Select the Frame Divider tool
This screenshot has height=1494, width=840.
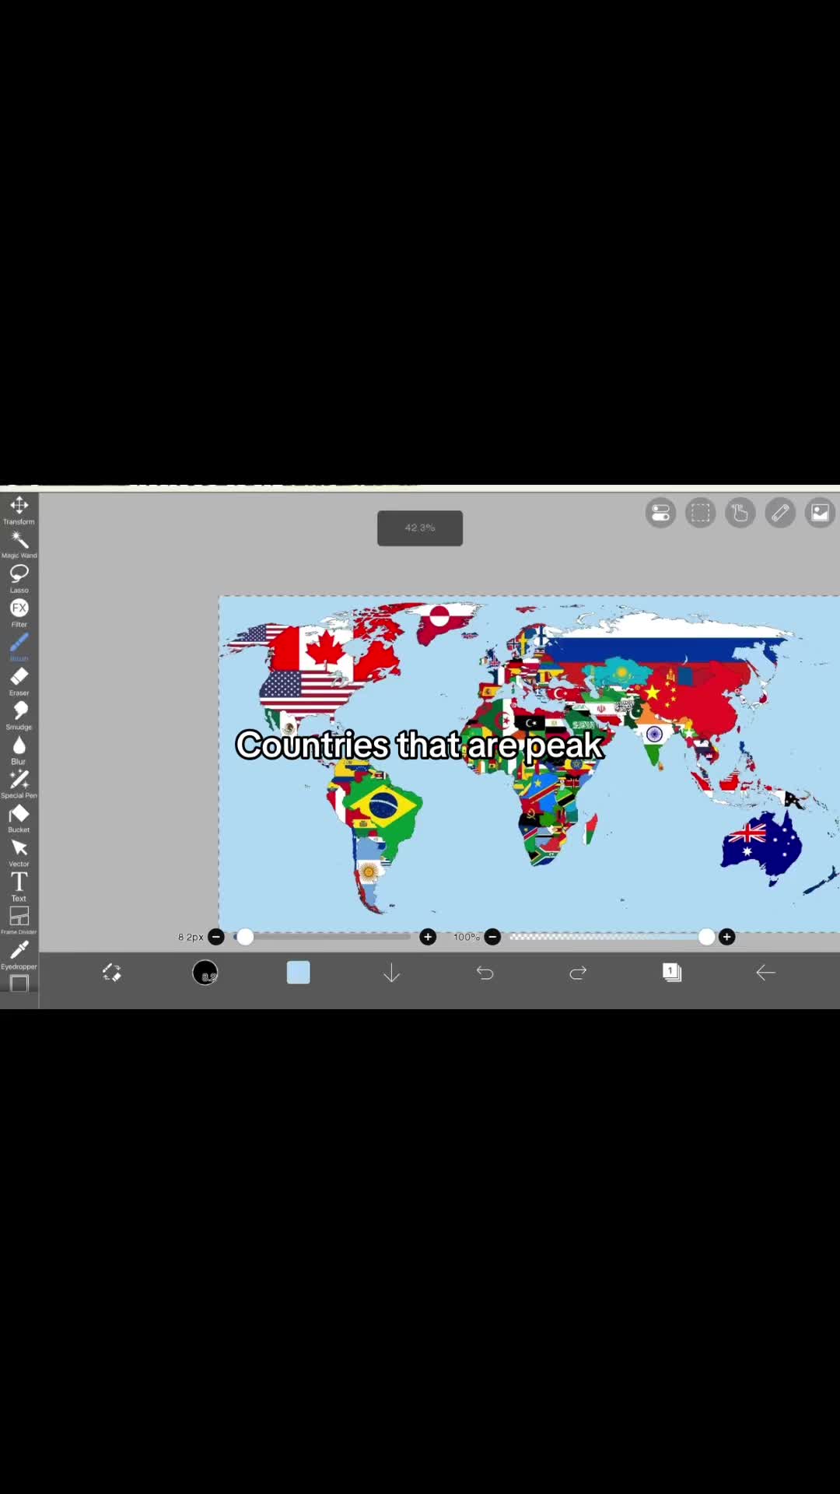point(19,920)
